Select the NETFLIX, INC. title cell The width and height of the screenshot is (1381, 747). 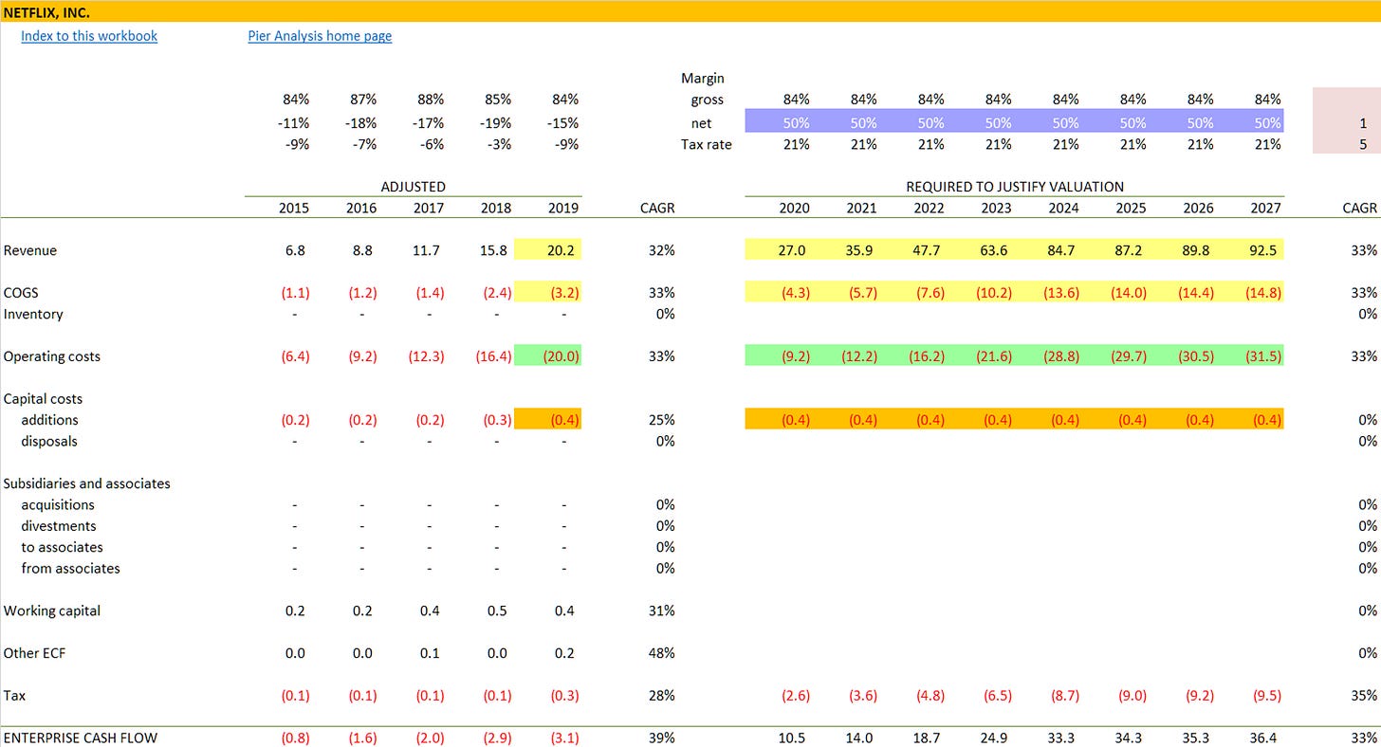[47, 12]
